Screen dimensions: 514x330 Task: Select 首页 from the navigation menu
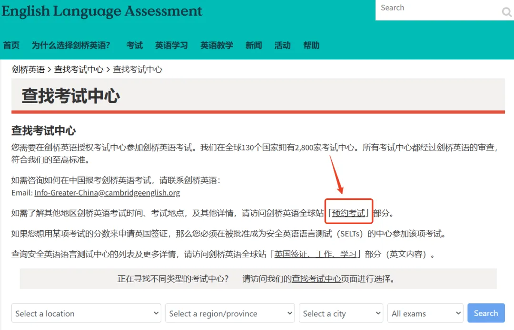[x=11, y=45]
